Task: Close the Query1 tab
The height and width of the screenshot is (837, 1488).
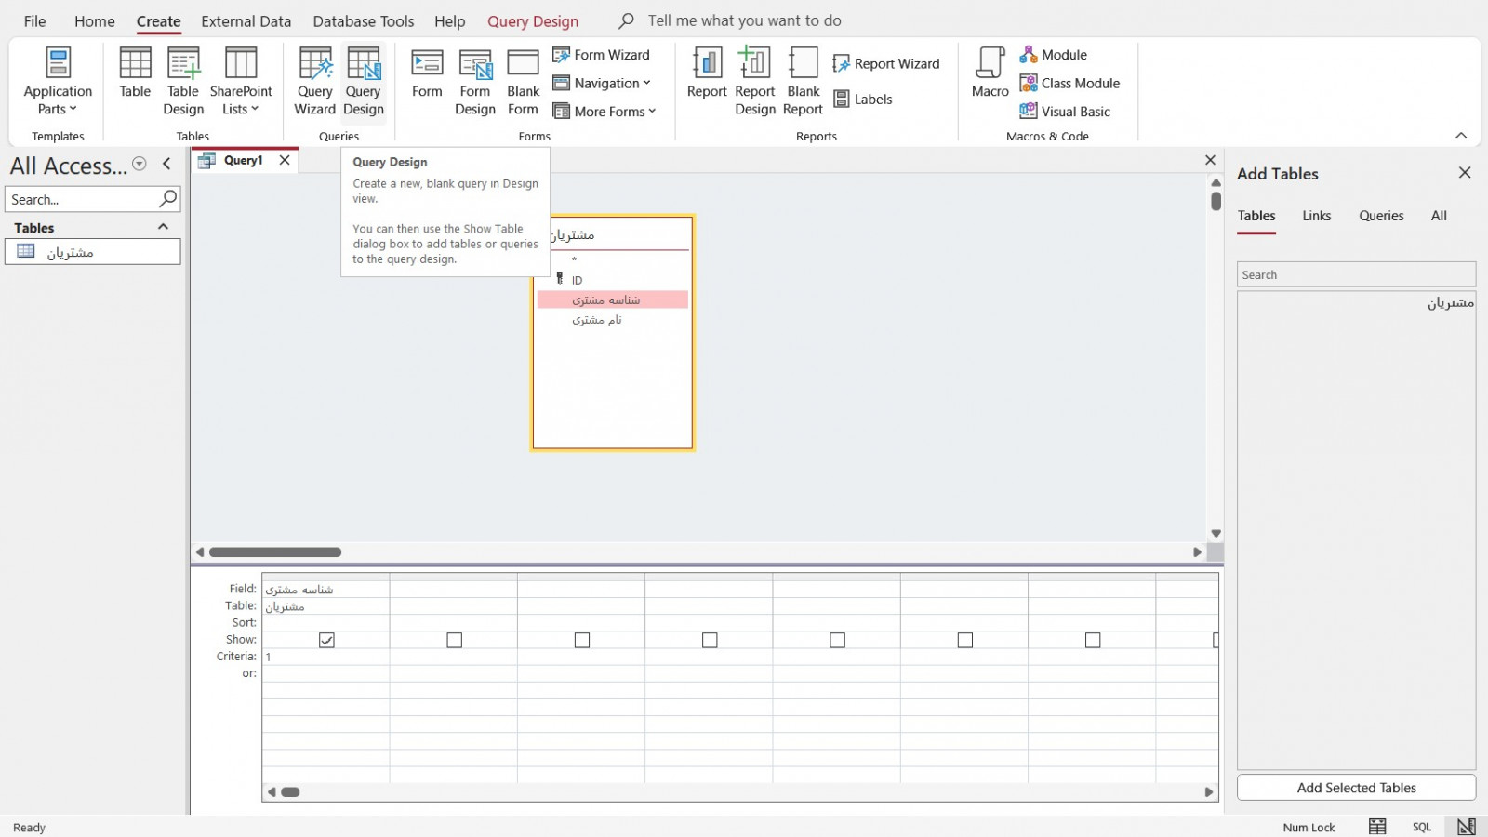Action: (285, 160)
